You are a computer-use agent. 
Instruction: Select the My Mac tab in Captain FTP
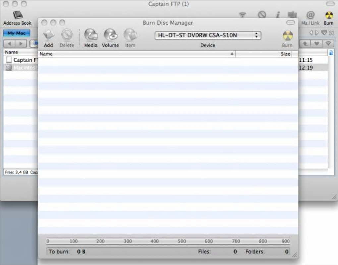[x=17, y=33]
